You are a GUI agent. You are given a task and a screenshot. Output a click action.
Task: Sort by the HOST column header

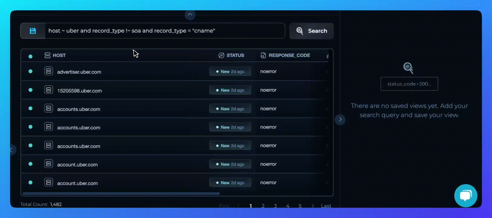59,55
